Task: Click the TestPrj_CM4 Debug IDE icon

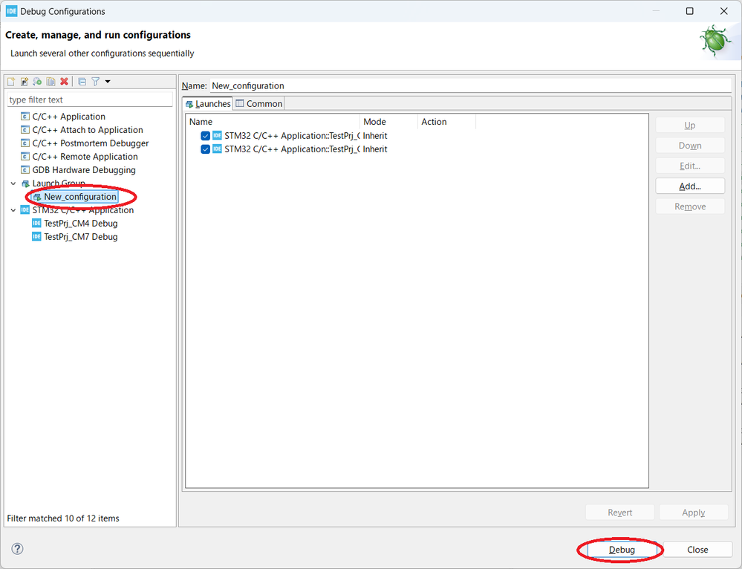Action: coord(36,223)
